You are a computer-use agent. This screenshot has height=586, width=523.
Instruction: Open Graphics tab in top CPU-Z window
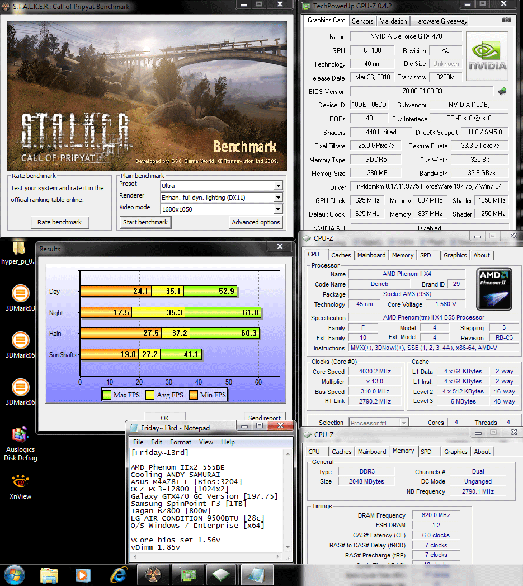(455, 255)
